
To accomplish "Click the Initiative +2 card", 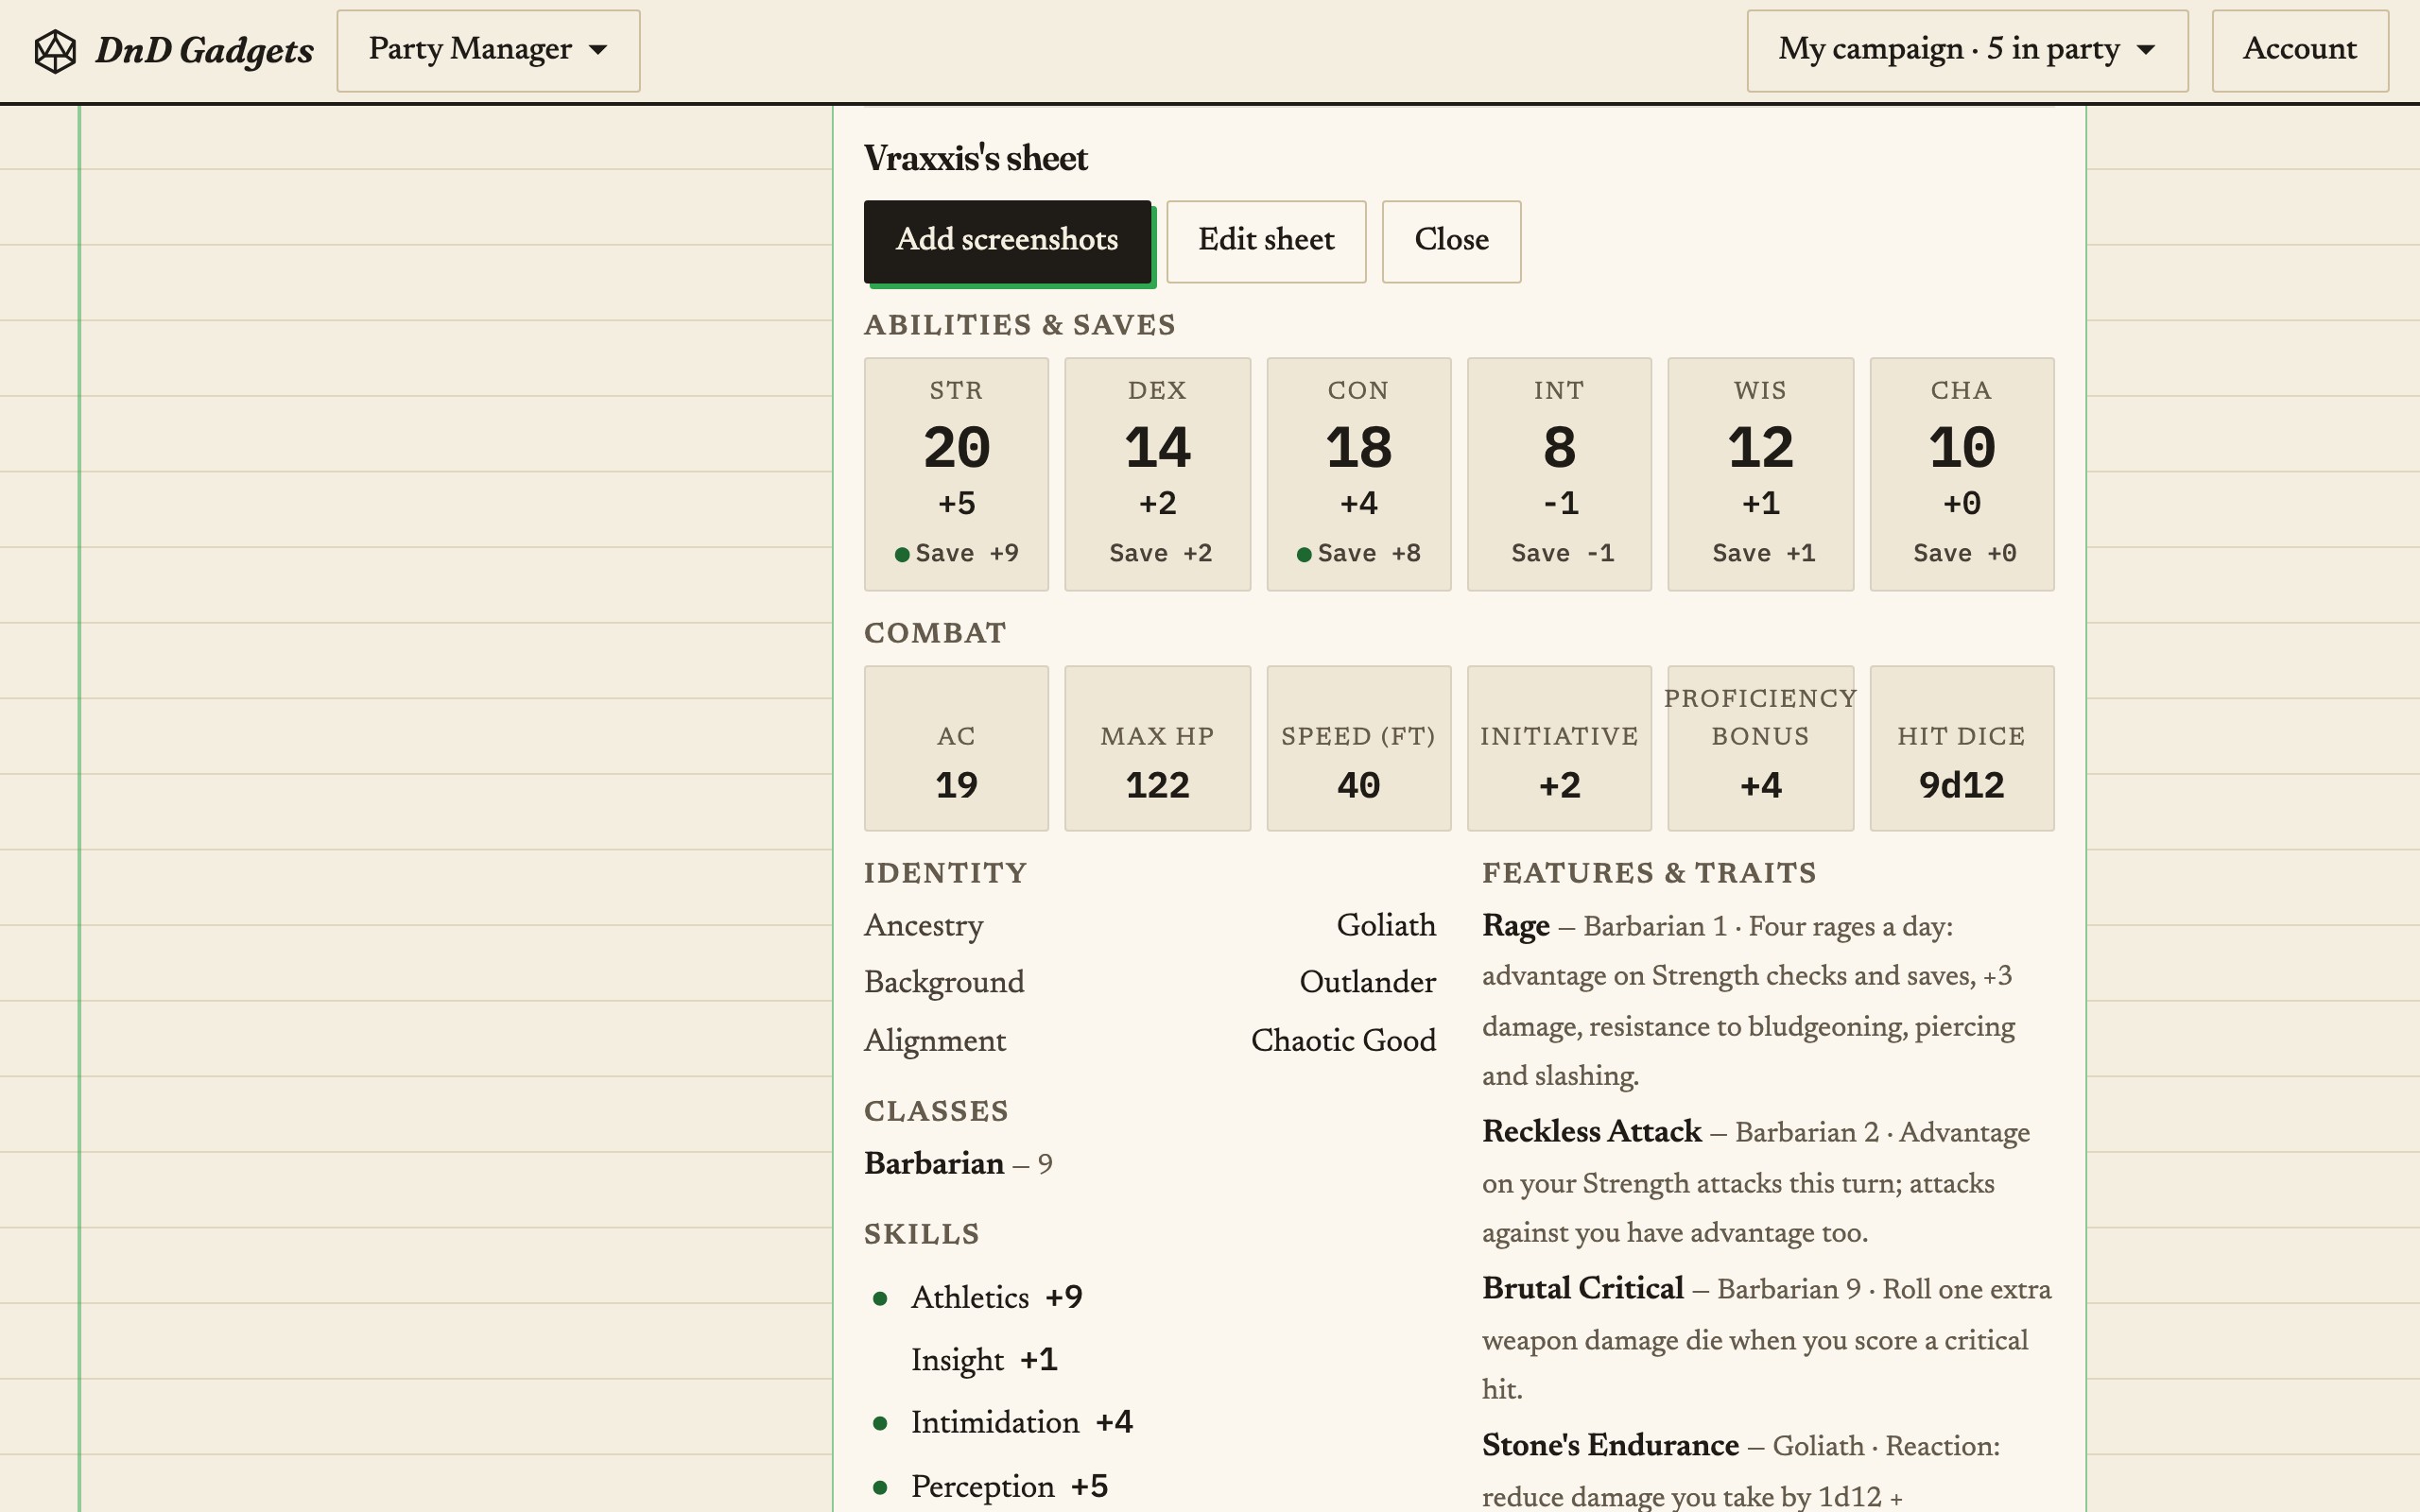I will (1559, 748).
